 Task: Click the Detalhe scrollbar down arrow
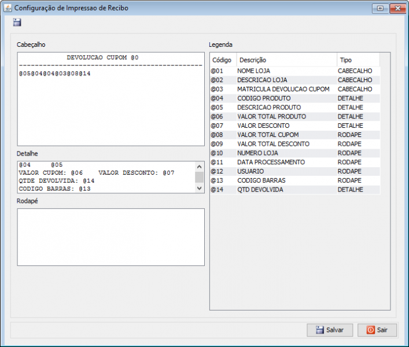[200, 188]
